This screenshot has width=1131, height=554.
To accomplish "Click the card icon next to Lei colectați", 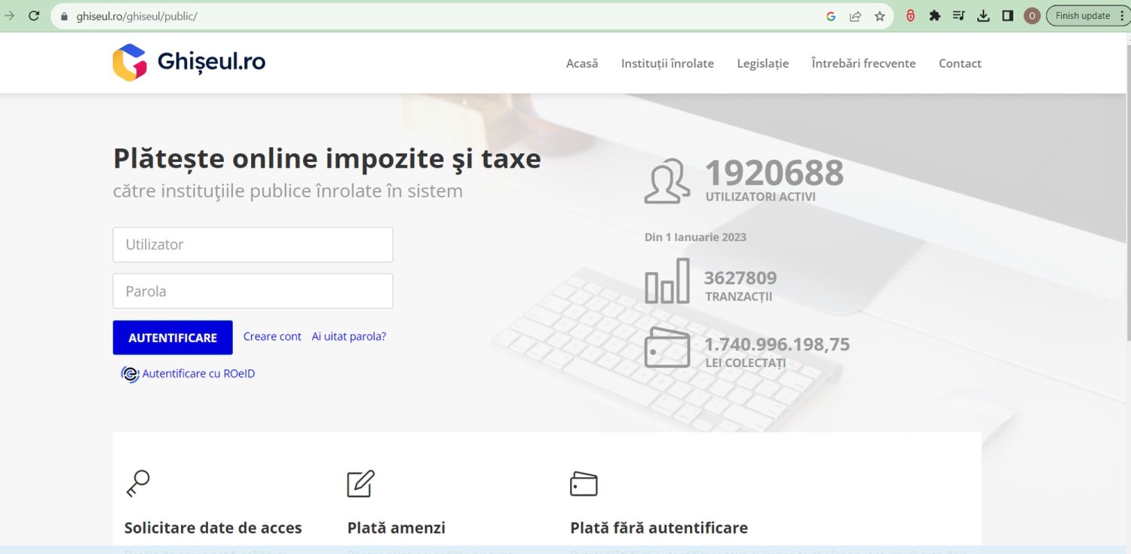I will coord(667,348).
